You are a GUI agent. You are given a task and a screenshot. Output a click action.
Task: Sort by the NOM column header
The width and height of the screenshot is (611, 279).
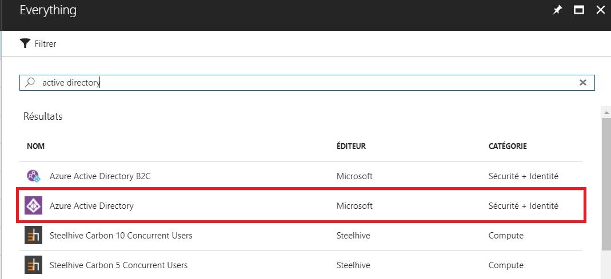pos(35,146)
